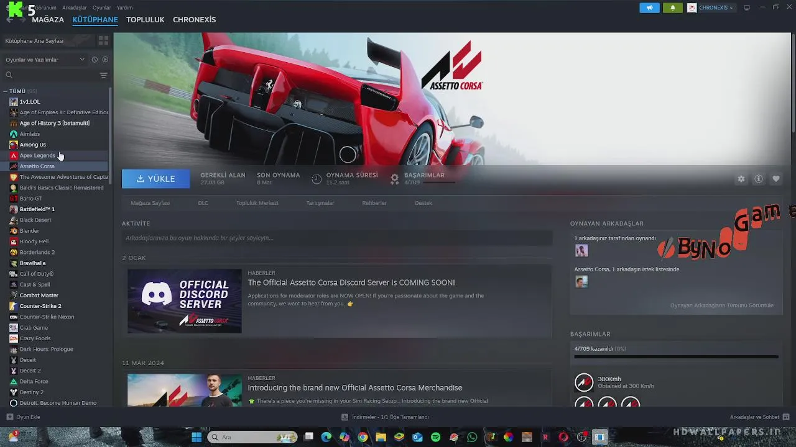Go to Kütüphane Ana Sayfası
This screenshot has width=796, height=447.
pos(34,40)
